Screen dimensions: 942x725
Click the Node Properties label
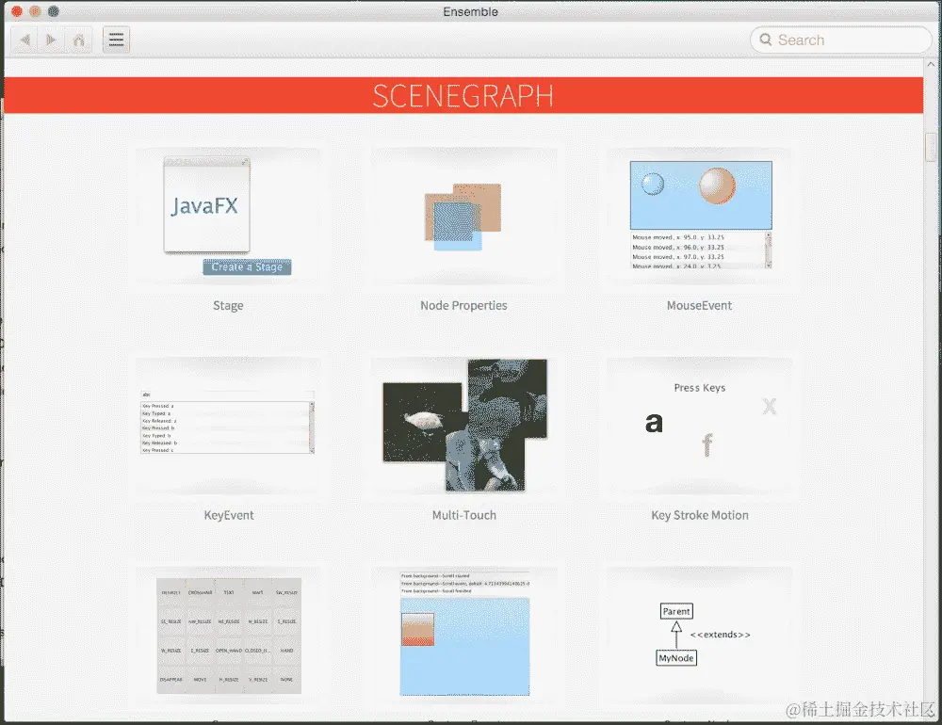(463, 305)
